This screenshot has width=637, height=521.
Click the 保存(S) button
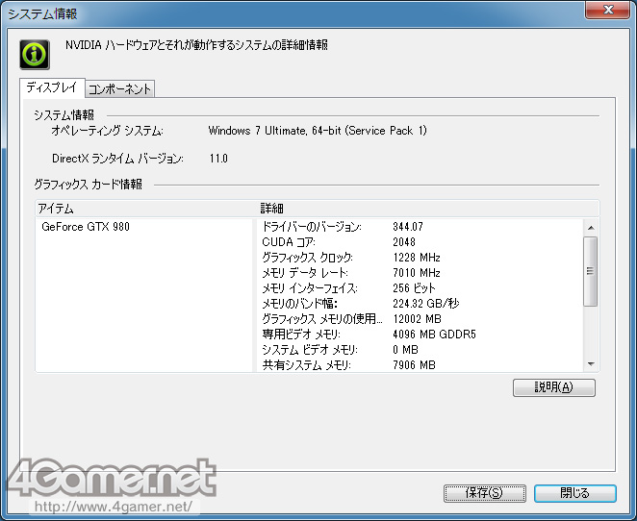(x=485, y=493)
